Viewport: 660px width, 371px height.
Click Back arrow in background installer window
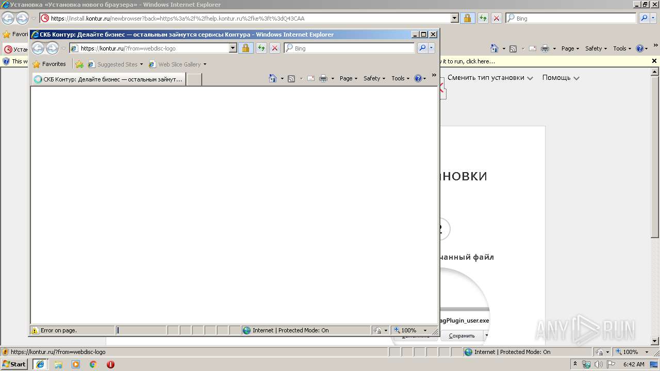coord(8,19)
